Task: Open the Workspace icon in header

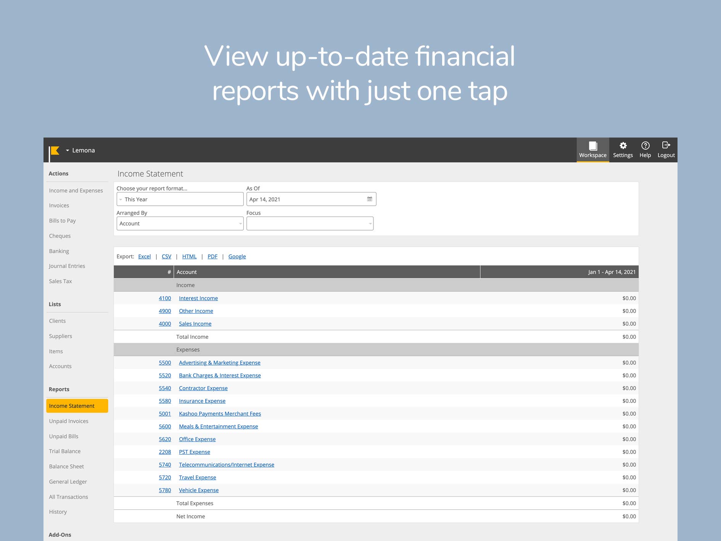Action: pos(592,146)
